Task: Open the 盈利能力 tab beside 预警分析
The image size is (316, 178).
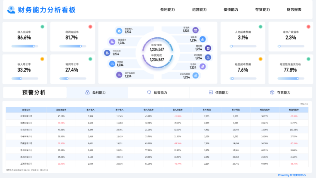Action: point(96,93)
